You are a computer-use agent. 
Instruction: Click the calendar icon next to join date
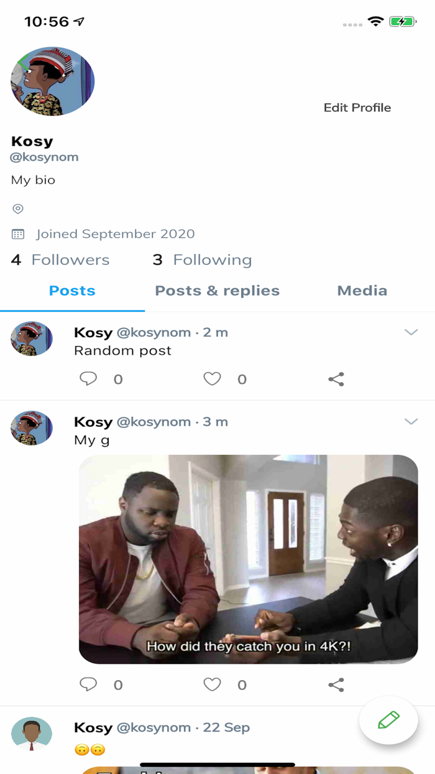tap(18, 234)
